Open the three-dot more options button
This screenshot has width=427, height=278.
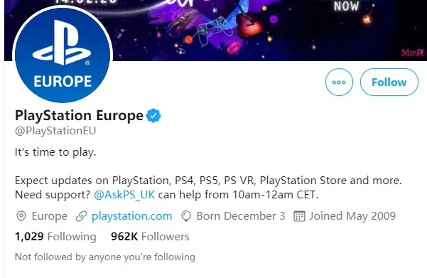point(339,82)
